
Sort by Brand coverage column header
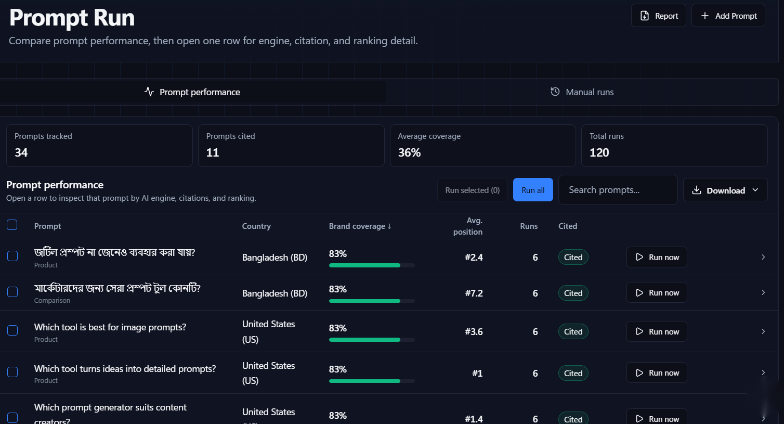(360, 226)
